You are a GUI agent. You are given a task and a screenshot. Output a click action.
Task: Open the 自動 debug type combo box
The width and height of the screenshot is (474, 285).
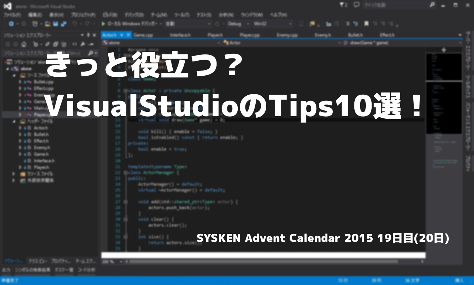[x=188, y=24]
